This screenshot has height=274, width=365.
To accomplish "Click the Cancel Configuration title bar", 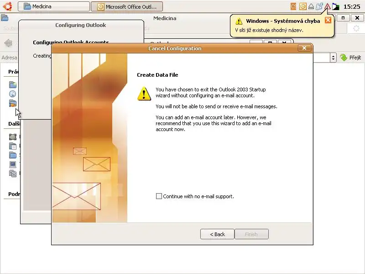I will [175, 48].
